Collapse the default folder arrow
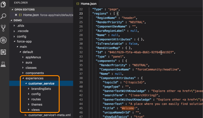 click(20, 52)
